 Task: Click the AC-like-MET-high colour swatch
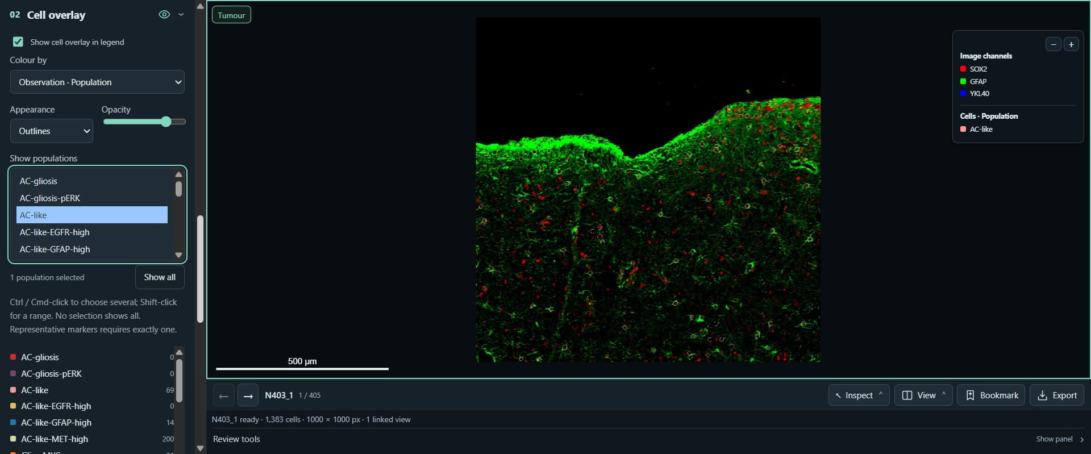point(13,439)
